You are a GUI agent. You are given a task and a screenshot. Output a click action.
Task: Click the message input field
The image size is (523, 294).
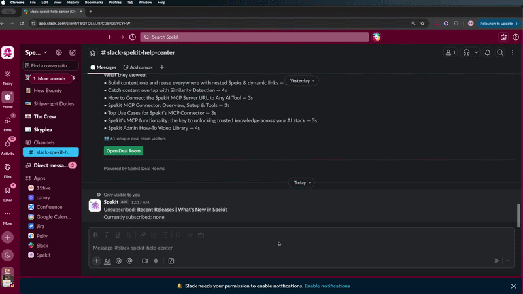pyautogui.click(x=301, y=248)
